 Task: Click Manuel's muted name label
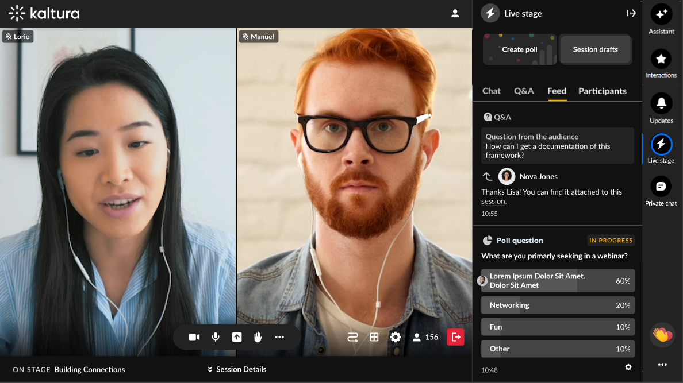click(259, 37)
